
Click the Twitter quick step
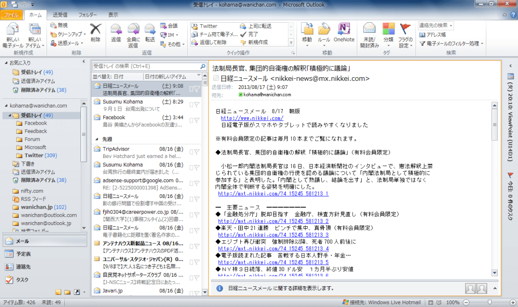204,26
